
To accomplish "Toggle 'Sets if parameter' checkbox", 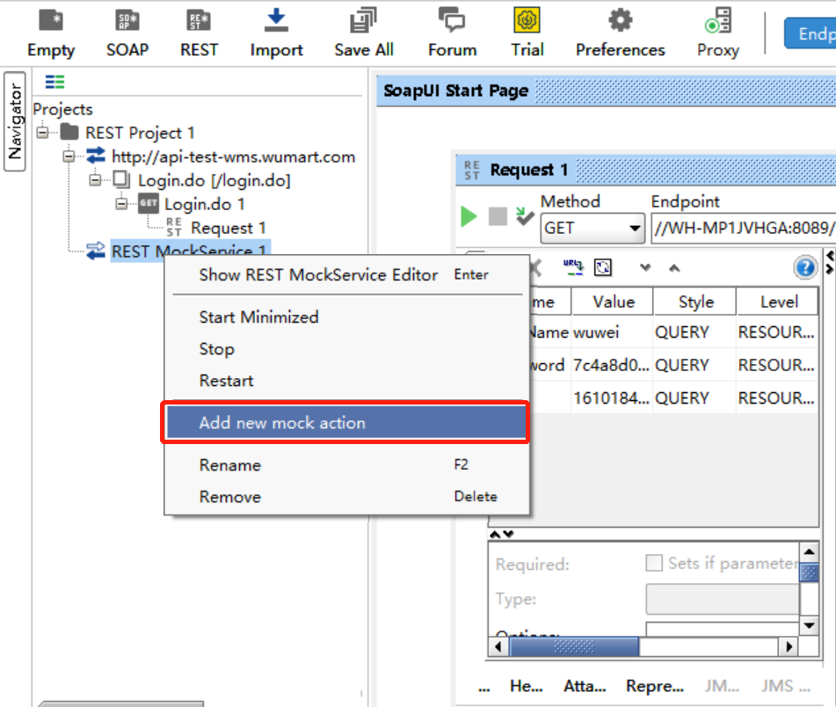I will click(654, 563).
